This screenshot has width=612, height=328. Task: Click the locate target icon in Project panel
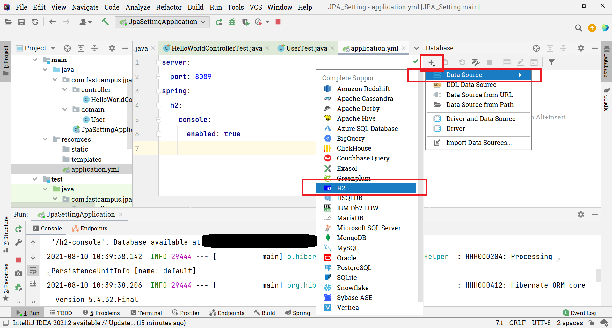coord(67,48)
